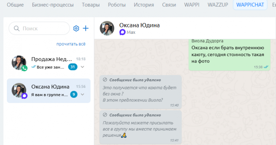Screen dimensions: 276x145
Task: Click sender name Виола Дудорга
Action: (x=207, y=41)
